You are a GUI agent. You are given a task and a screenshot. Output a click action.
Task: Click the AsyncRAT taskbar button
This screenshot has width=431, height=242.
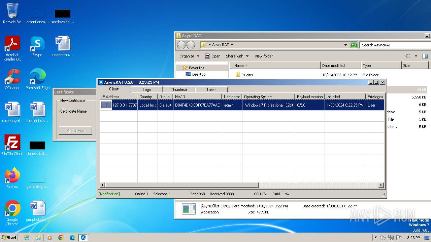[x=84, y=238]
